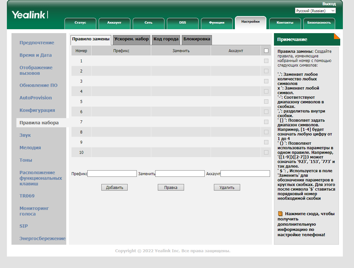Switch to the Ускорен. набор tab

tap(131, 39)
